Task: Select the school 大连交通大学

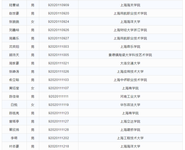Action: pyautogui.click(x=130, y=63)
